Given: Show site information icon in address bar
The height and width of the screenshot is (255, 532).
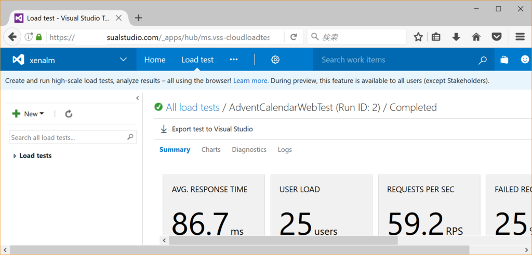Looking at the screenshot, I should 29,37.
